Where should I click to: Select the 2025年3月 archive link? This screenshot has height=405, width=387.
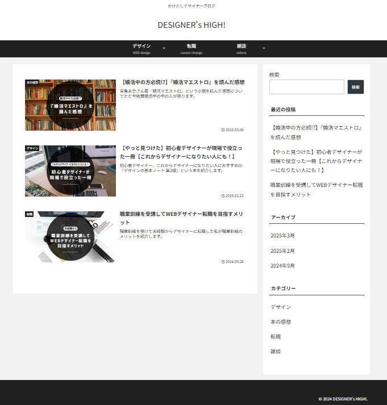pyautogui.click(x=282, y=236)
